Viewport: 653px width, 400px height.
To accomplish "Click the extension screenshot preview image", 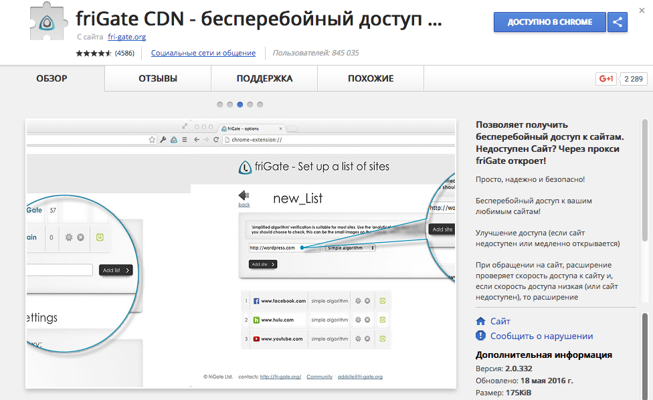I will pyautogui.click(x=241, y=254).
